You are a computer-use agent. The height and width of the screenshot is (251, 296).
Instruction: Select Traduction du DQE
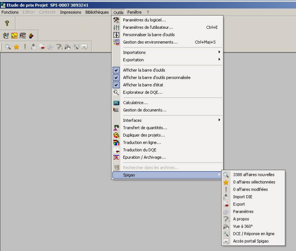tap(167, 150)
